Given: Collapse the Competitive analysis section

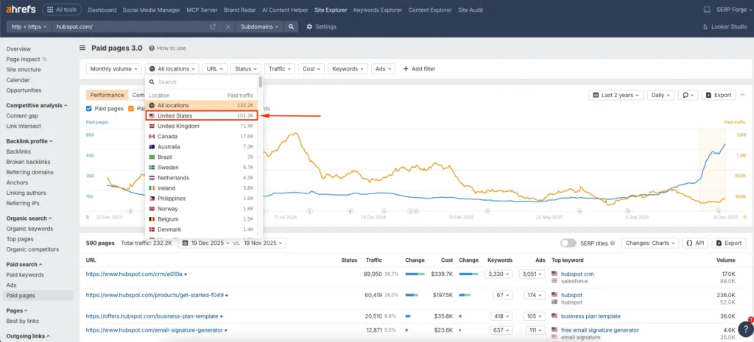Looking at the screenshot, I should pos(37,105).
